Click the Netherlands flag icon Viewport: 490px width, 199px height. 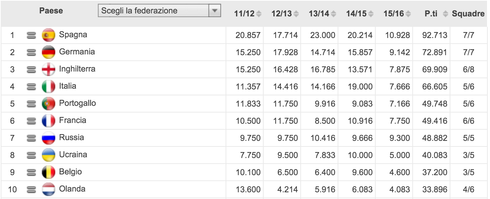49,189
